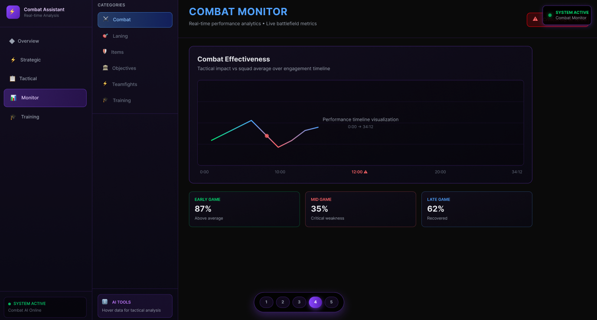Go to the Tactical section
This screenshot has height=320, width=597.
pos(45,78)
